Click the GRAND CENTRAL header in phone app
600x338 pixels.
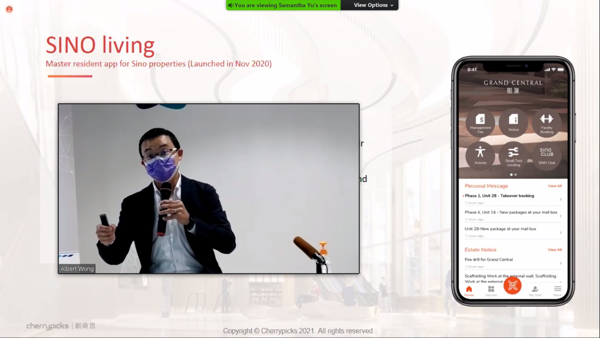(513, 83)
